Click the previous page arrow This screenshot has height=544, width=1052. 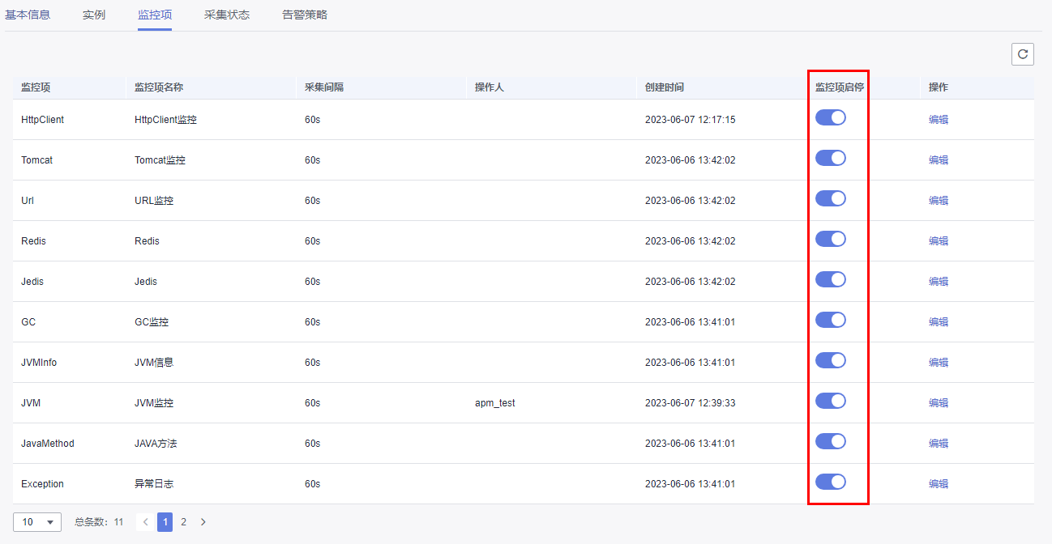click(x=145, y=522)
